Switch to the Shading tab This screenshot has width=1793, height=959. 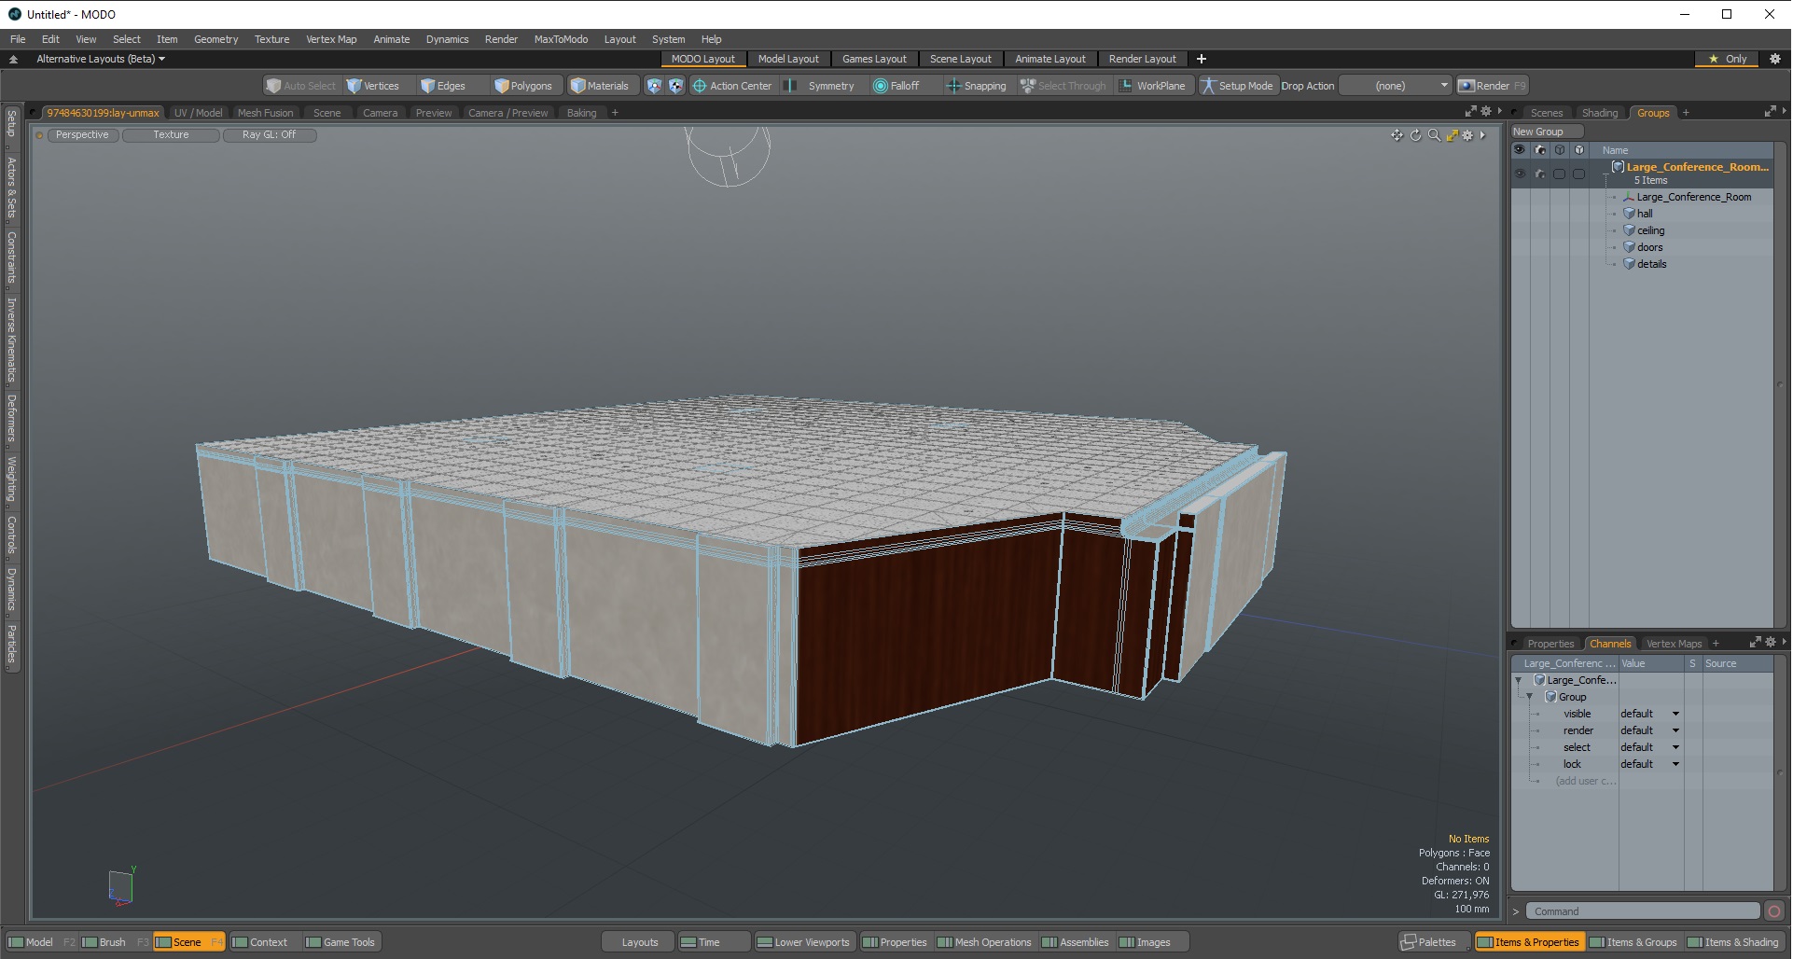tap(1599, 113)
